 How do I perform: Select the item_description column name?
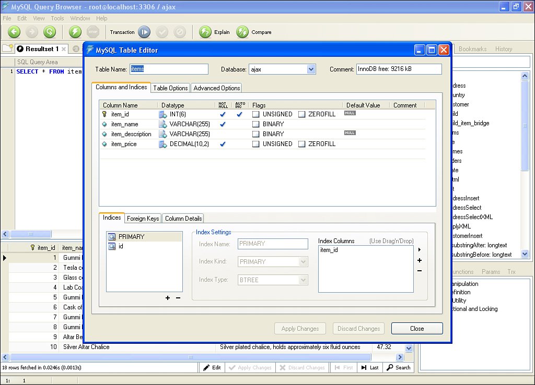pyautogui.click(x=131, y=134)
